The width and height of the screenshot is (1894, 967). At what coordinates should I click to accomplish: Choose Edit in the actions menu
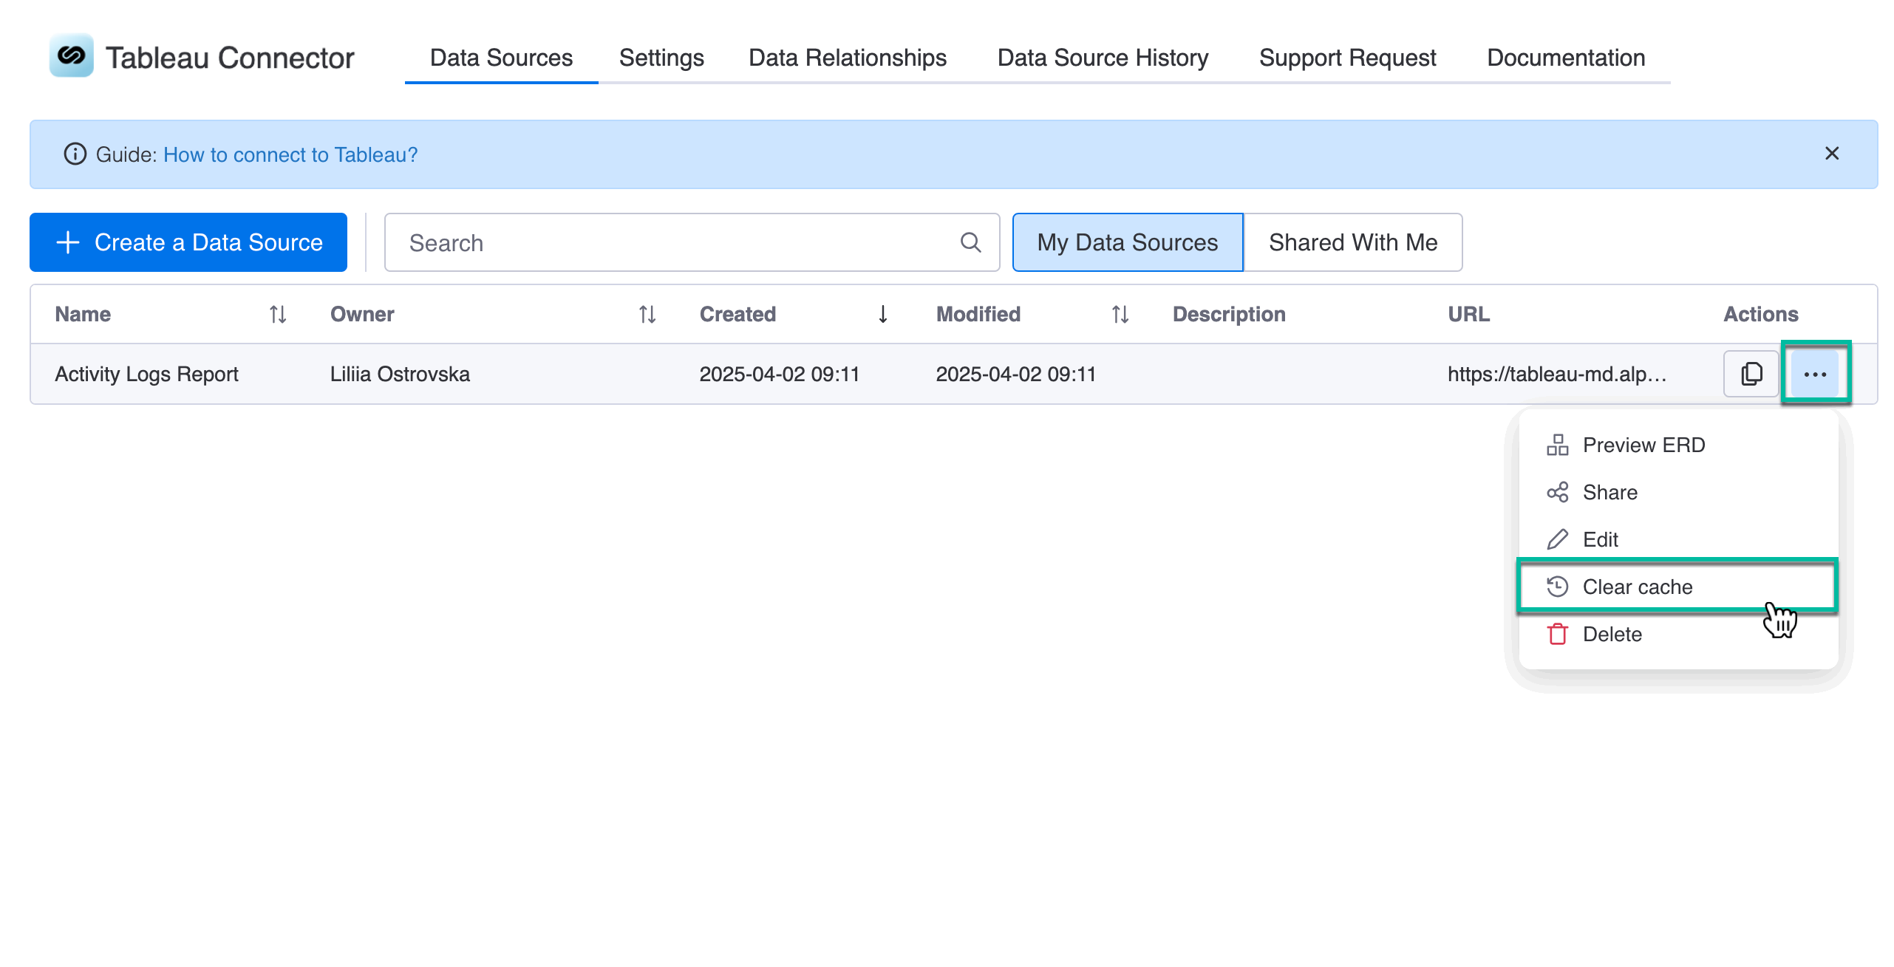[1678, 539]
